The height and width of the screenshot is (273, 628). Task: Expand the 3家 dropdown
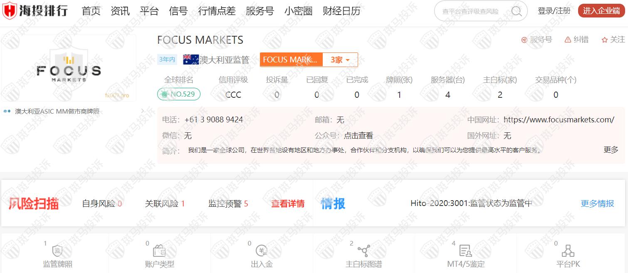(x=340, y=60)
